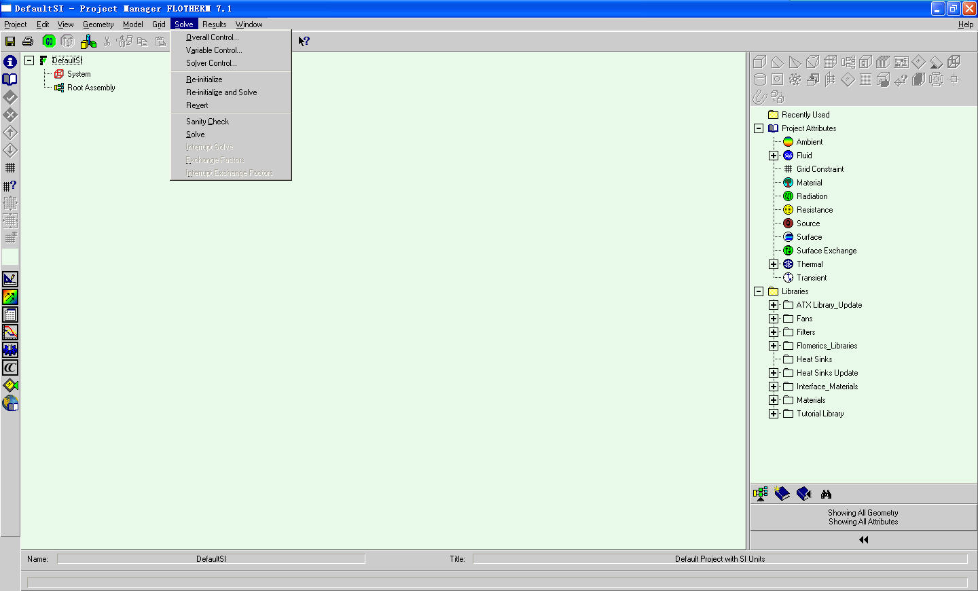The image size is (978, 591).
Task: Select the wireframe Enclosure cube icon
Action: point(954,62)
